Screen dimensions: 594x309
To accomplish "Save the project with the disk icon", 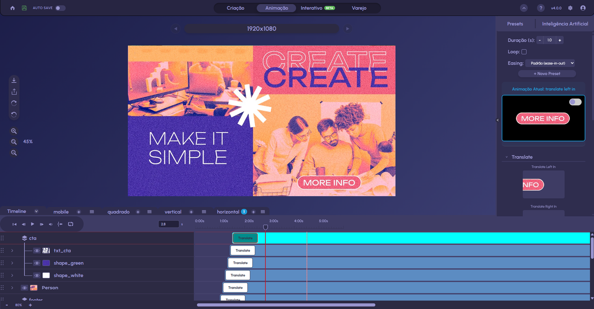I will pos(24,8).
